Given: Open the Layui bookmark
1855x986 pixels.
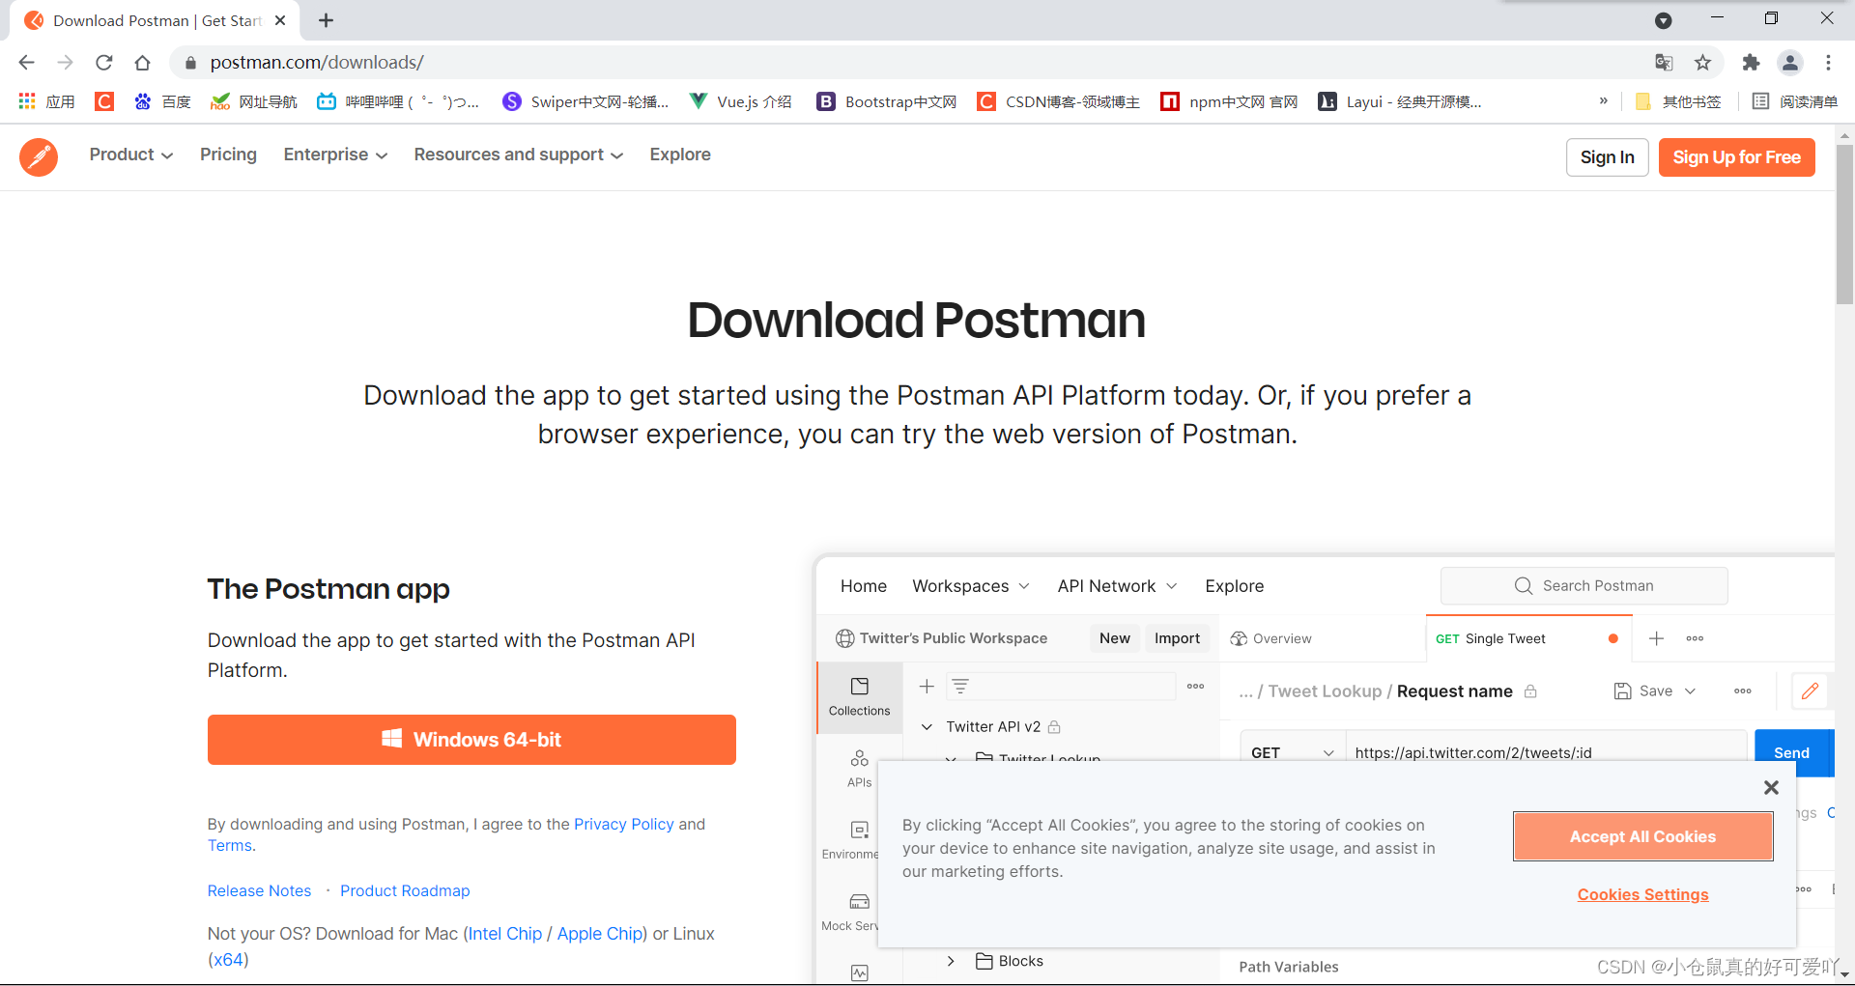Looking at the screenshot, I should tap(1400, 101).
